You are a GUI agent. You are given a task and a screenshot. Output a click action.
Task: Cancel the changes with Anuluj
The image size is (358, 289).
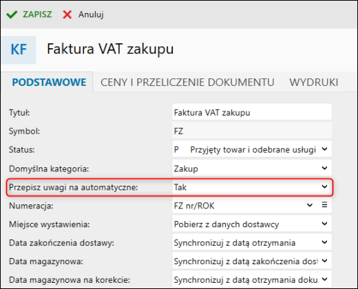[91, 14]
